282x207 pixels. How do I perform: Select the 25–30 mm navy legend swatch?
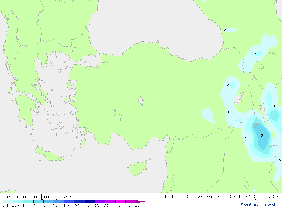point(90,201)
